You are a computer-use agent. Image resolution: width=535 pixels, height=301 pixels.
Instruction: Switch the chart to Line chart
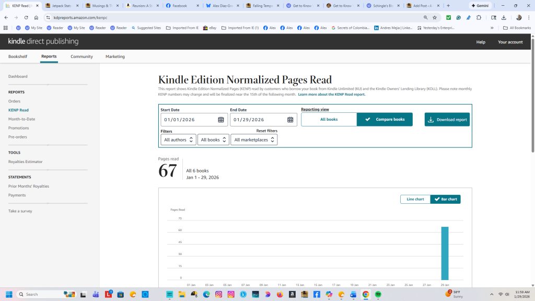click(x=415, y=199)
